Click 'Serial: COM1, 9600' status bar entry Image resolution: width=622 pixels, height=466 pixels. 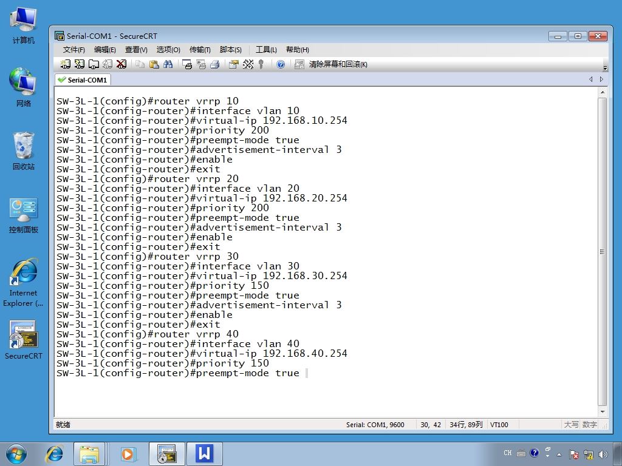pos(375,425)
